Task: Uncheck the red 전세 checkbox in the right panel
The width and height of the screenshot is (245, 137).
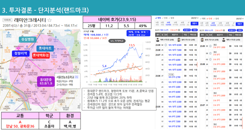Action: click(209, 19)
